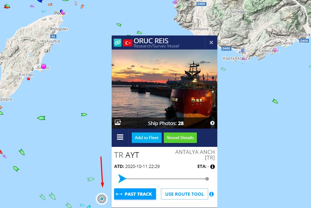Go to next ship photo arrow
The width and height of the screenshot is (311, 208).
[212, 123]
